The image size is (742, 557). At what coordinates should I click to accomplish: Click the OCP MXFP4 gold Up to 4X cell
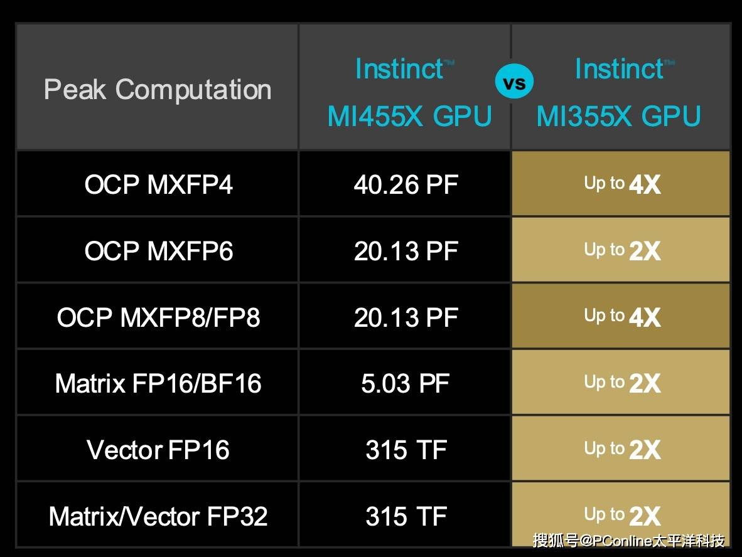click(620, 184)
